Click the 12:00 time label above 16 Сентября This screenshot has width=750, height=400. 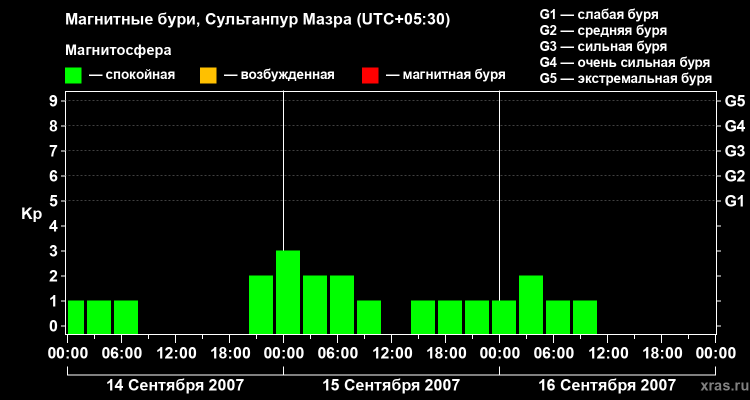click(x=607, y=353)
